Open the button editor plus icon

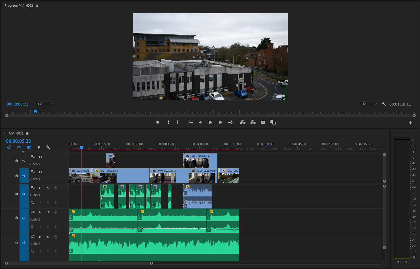pyautogui.click(x=411, y=123)
